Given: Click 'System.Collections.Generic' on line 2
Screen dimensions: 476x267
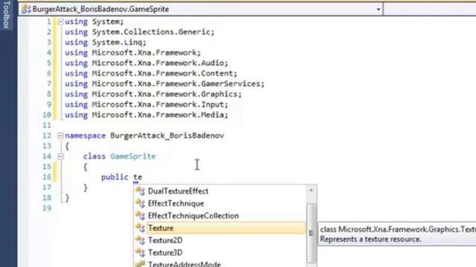Looking at the screenshot, I should point(152,32).
